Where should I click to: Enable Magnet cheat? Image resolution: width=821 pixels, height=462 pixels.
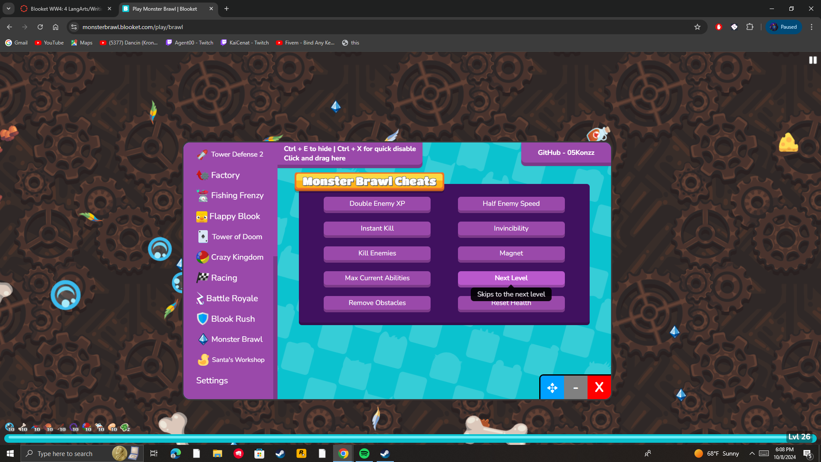pyautogui.click(x=511, y=253)
